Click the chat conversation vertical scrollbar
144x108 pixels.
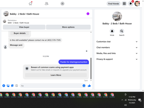tap(91, 69)
